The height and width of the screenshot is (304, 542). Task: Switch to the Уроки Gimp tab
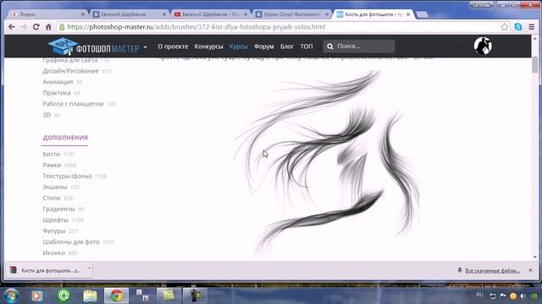292,14
